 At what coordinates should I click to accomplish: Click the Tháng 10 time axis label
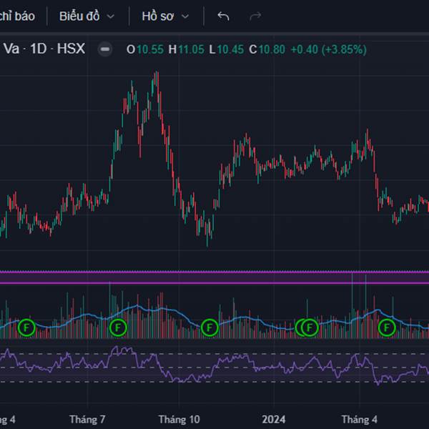point(179,419)
